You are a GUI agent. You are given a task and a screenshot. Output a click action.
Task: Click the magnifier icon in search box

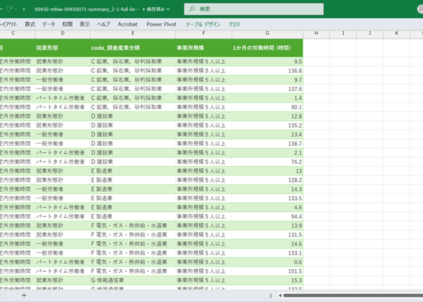tap(191, 9)
